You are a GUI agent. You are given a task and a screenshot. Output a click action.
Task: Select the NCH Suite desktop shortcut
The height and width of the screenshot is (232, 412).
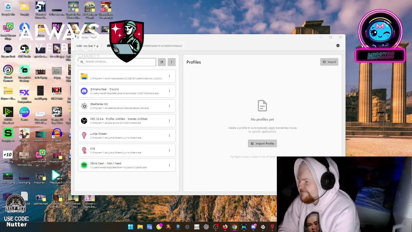coord(57,93)
